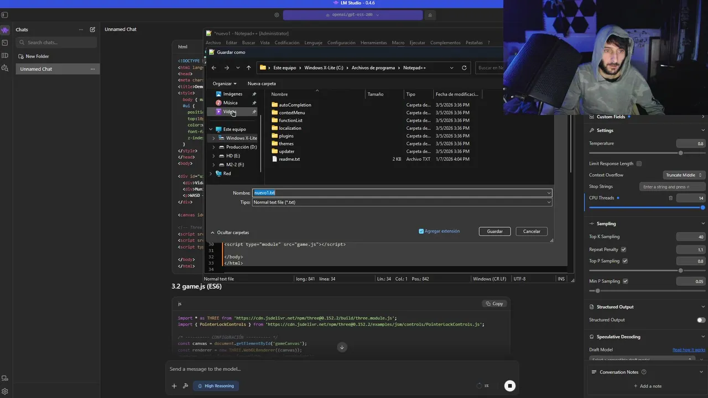Screen dimensions: 708x398
Task: Open Notepad++ Complementos menu
Action: click(445, 43)
